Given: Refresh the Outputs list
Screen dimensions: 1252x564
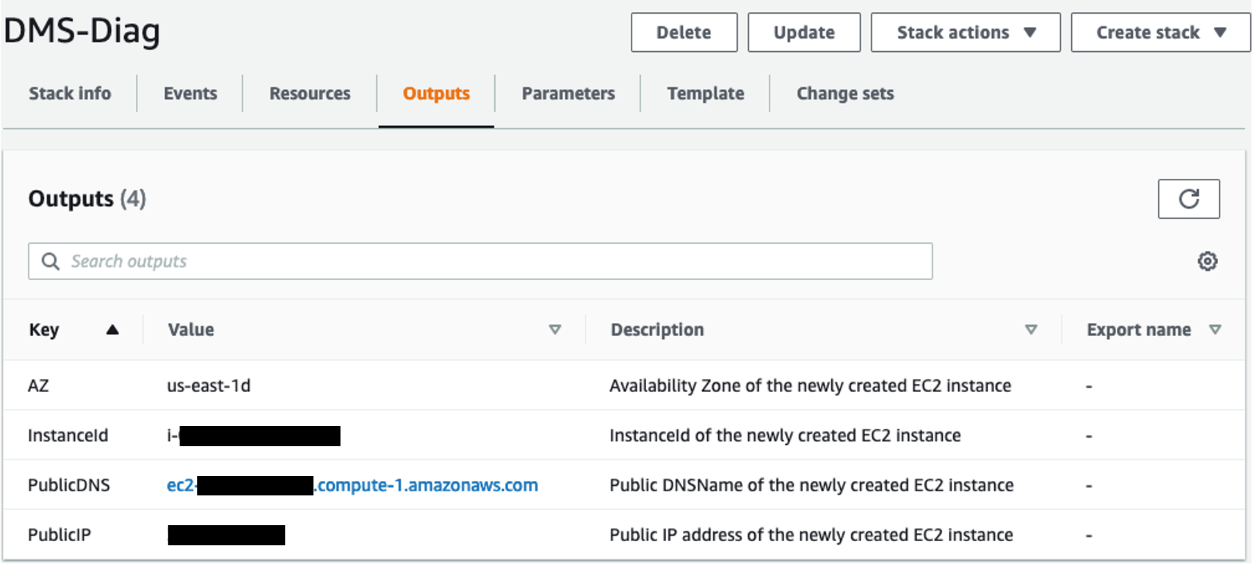Looking at the screenshot, I should [x=1188, y=199].
